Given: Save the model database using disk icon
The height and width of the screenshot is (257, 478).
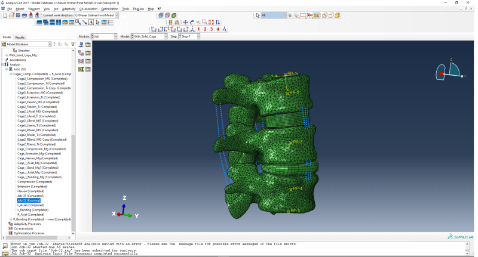Looking at the screenshot, I should tap(18, 16).
